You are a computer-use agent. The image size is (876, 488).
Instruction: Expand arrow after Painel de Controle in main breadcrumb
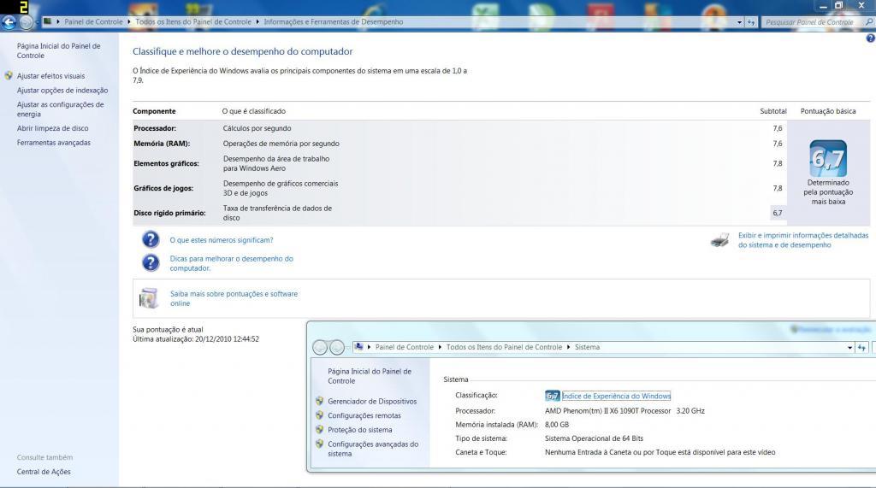coord(129,21)
